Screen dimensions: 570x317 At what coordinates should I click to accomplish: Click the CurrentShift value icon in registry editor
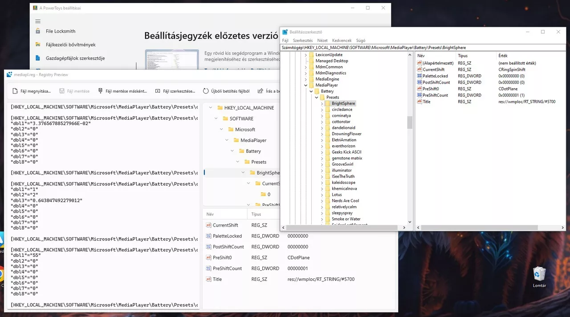[419, 69]
